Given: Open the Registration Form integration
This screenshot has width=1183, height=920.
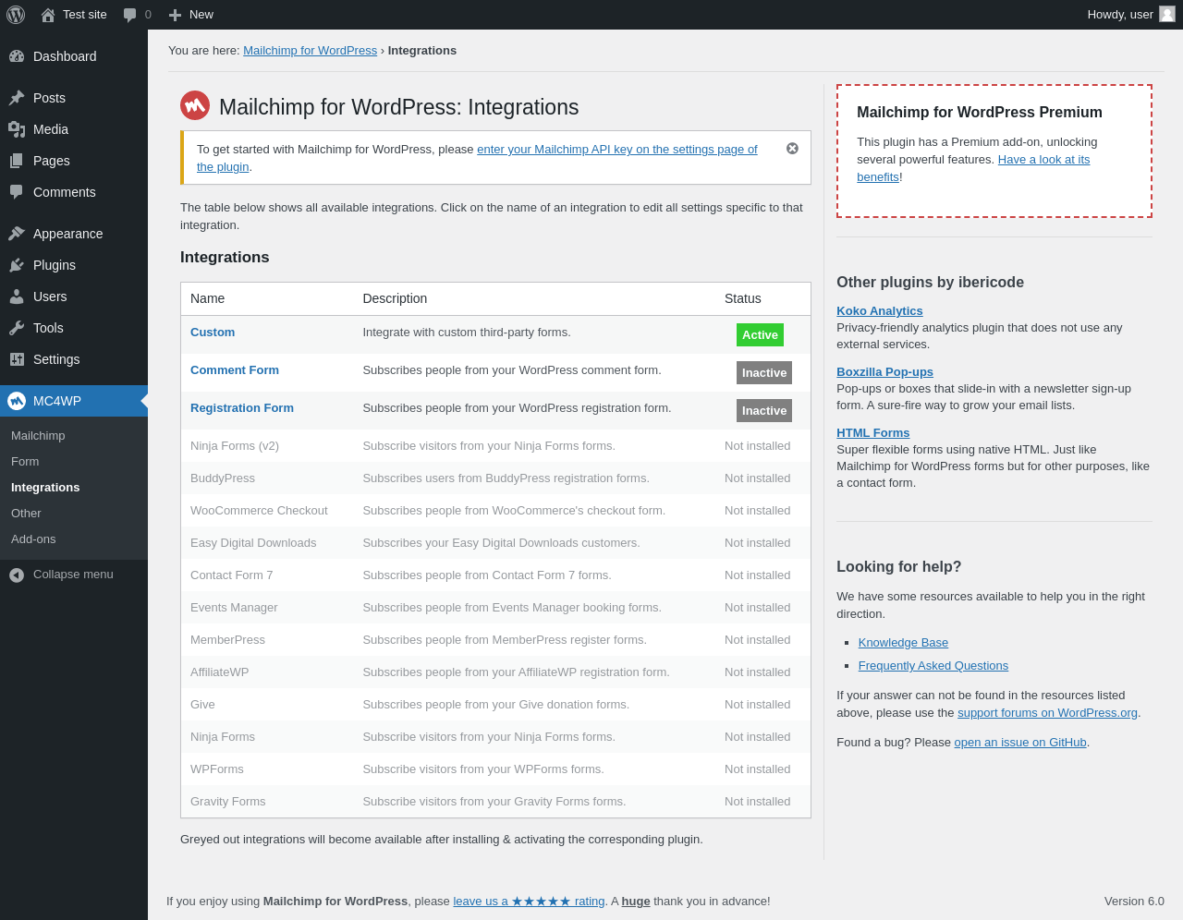Looking at the screenshot, I should click(x=242, y=408).
